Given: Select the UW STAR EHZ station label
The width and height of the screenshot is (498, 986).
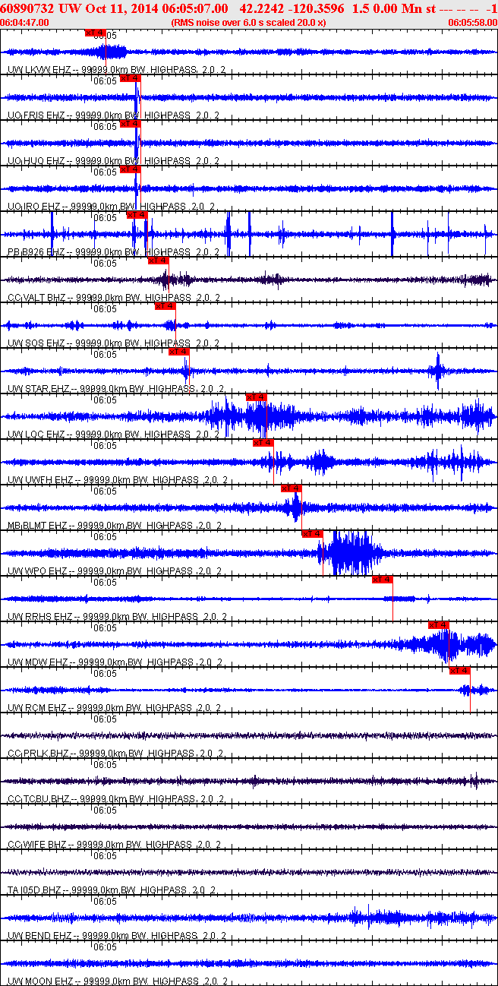Looking at the screenshot, I should (116, 389).
